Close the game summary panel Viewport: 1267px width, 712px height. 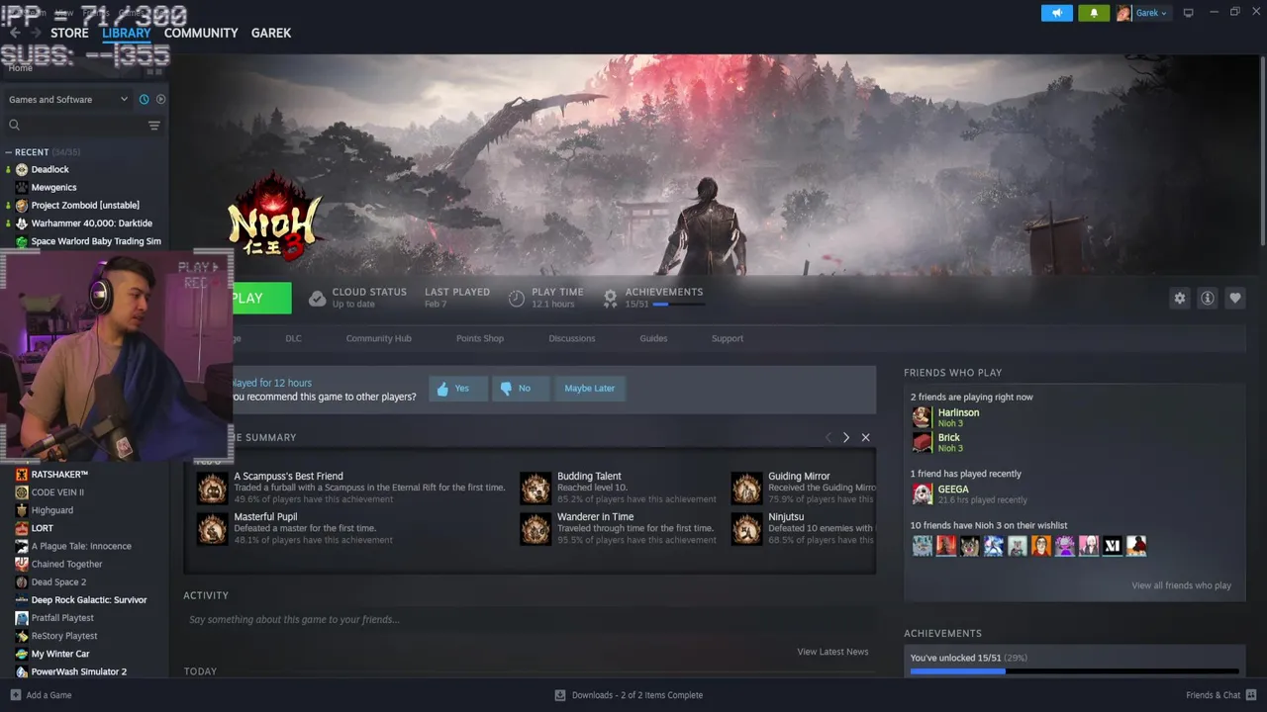click(x=865, y=437)
